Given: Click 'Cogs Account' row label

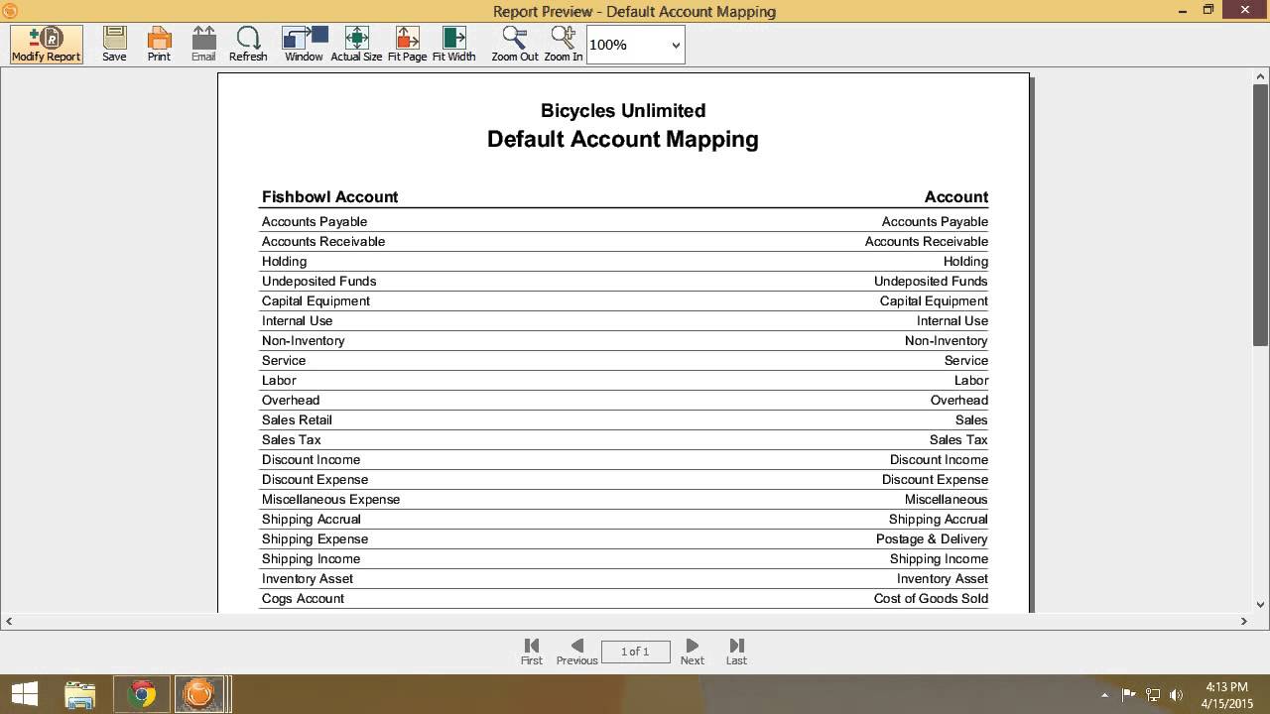Looking at the screenshot, I should tap(303, 599).
